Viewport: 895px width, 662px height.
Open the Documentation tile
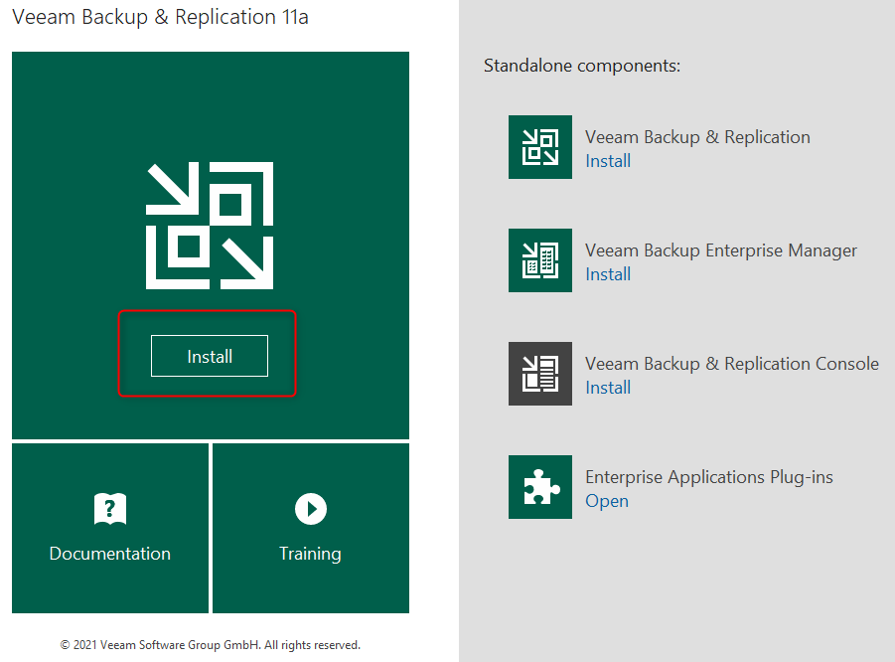(x=110, y=529)
